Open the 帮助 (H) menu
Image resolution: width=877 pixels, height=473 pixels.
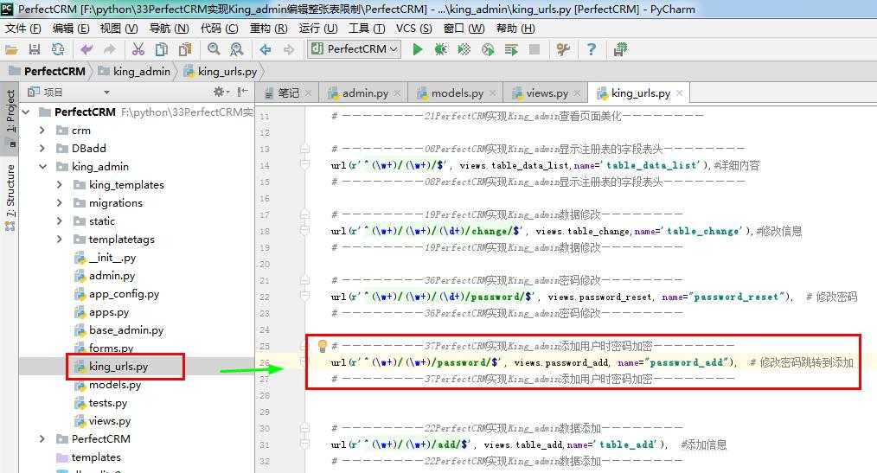515,28
